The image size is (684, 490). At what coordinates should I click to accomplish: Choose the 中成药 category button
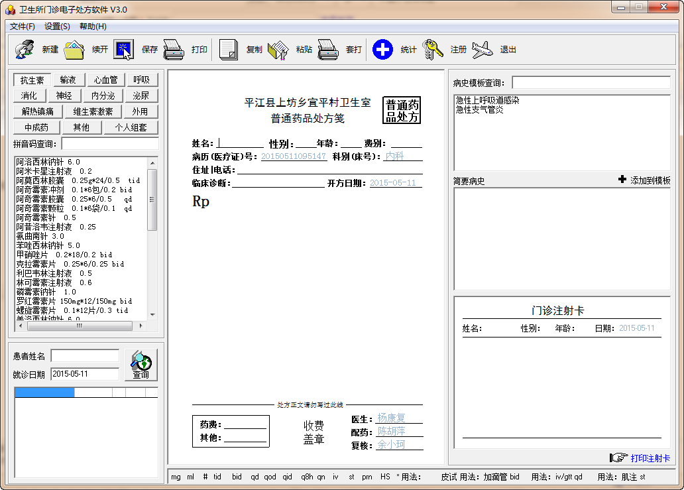tap(36, 127)
